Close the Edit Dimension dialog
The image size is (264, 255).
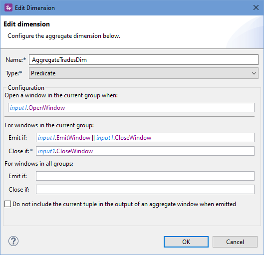point(256,7)
